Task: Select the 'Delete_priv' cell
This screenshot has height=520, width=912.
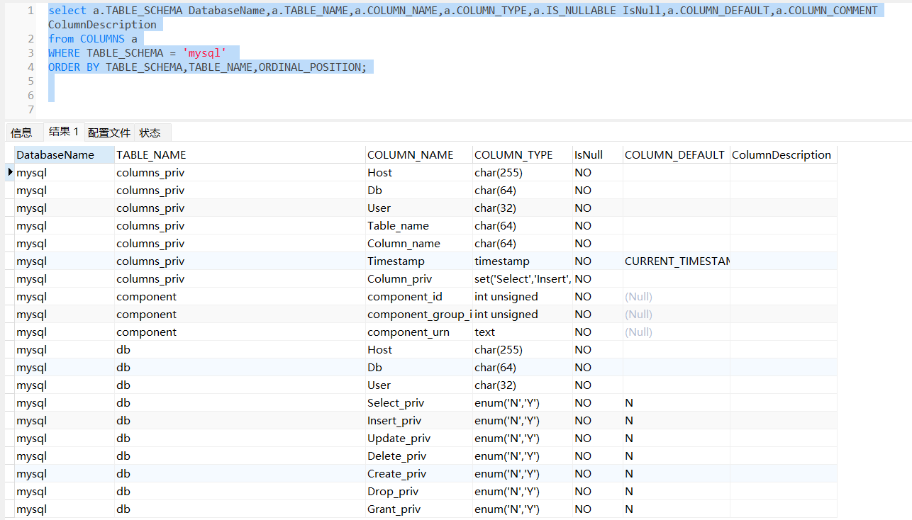Action: coord(419,456)
